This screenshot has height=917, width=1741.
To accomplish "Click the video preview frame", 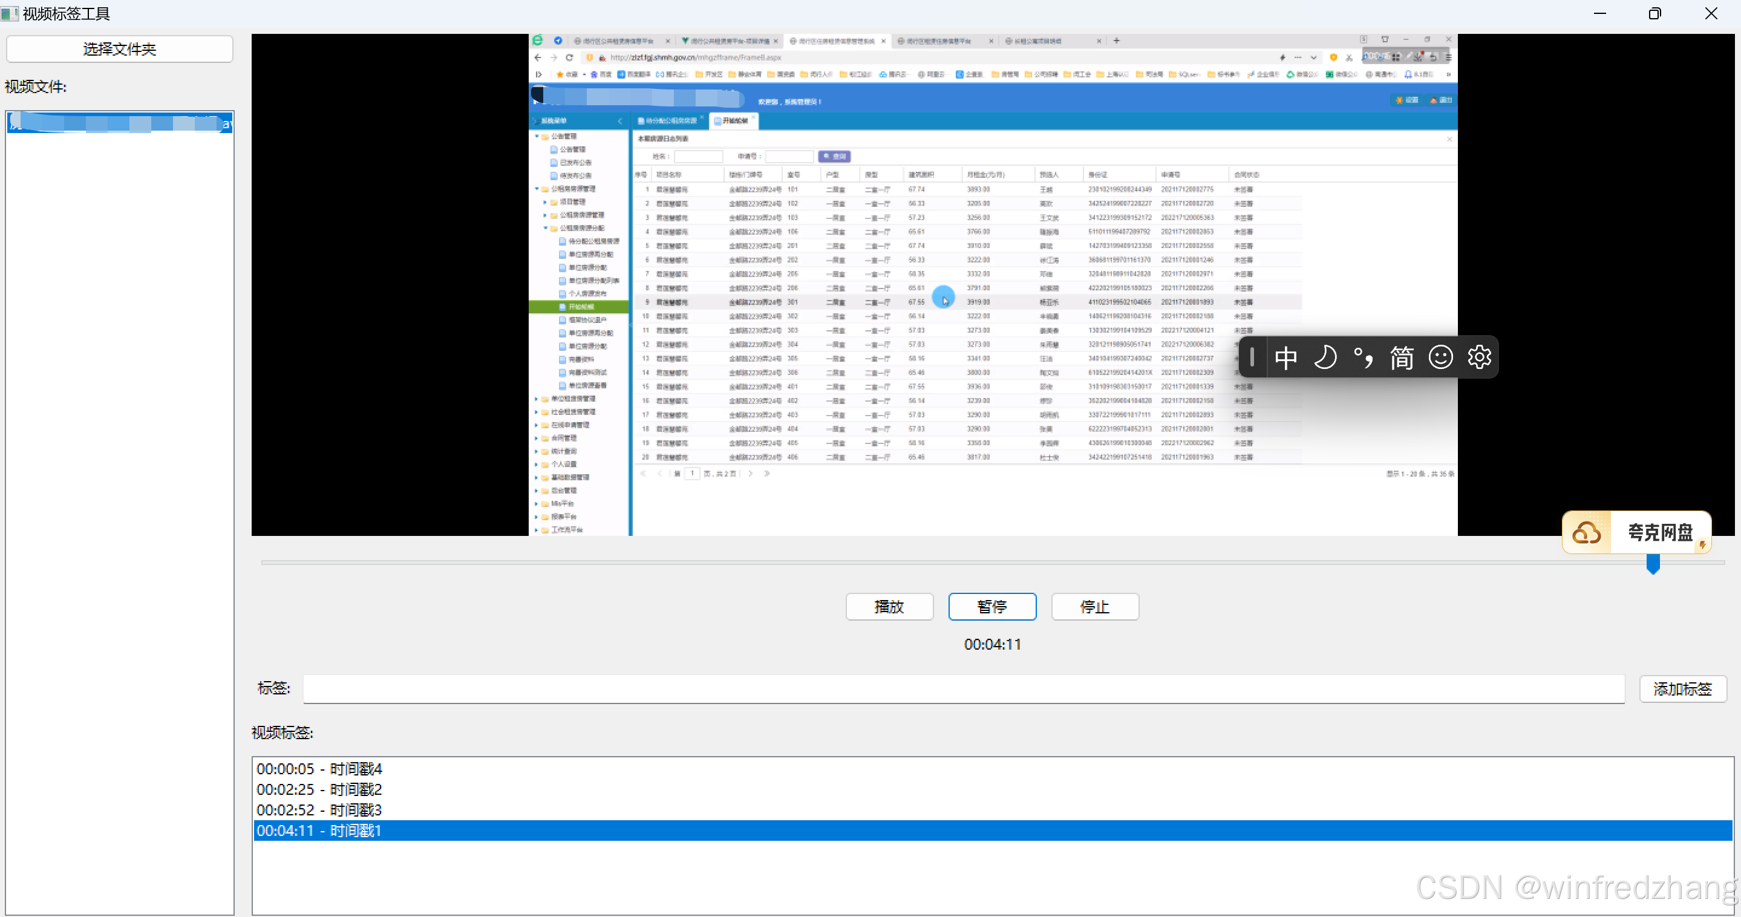I will coord(992,284).
